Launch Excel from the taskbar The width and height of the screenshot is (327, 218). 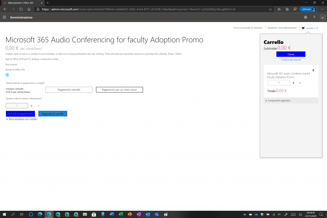pyautogui.click(x=121, y=214)
